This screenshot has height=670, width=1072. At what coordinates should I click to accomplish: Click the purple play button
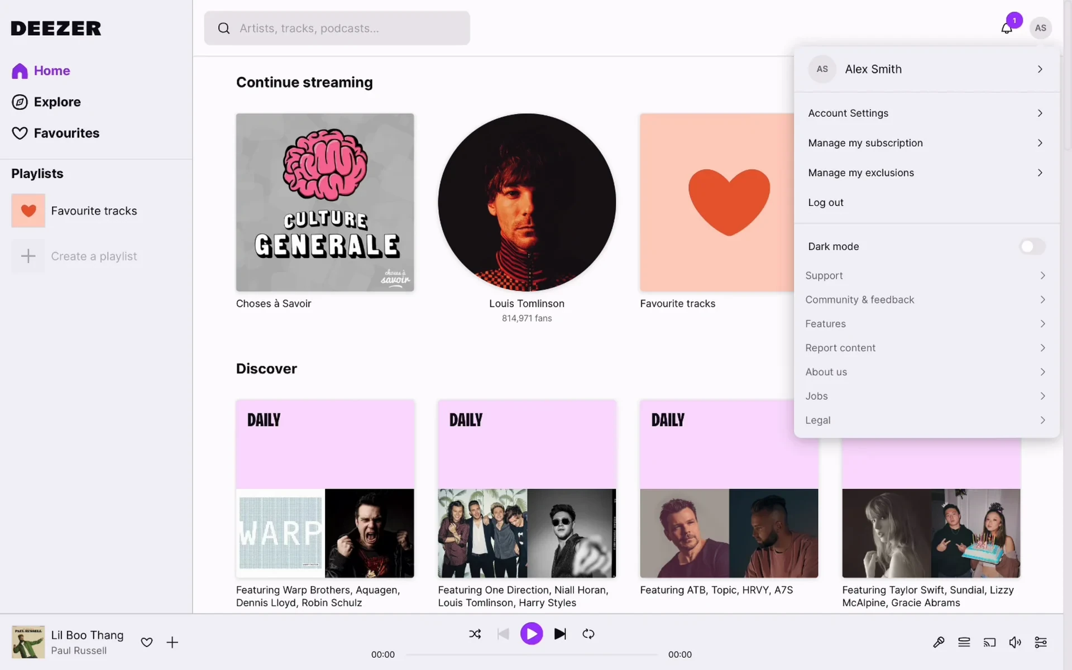532,634
